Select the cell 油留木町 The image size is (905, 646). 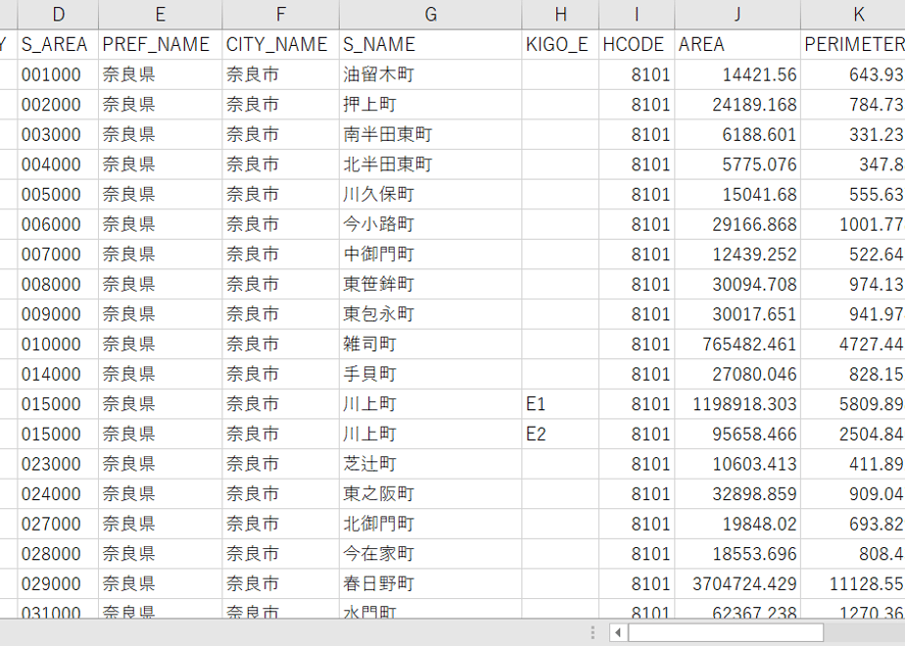pyautogui.click(x=431, y=74)
